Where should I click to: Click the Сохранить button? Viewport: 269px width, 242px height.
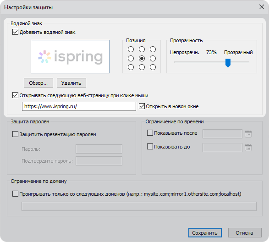click(x=205, y=233)
